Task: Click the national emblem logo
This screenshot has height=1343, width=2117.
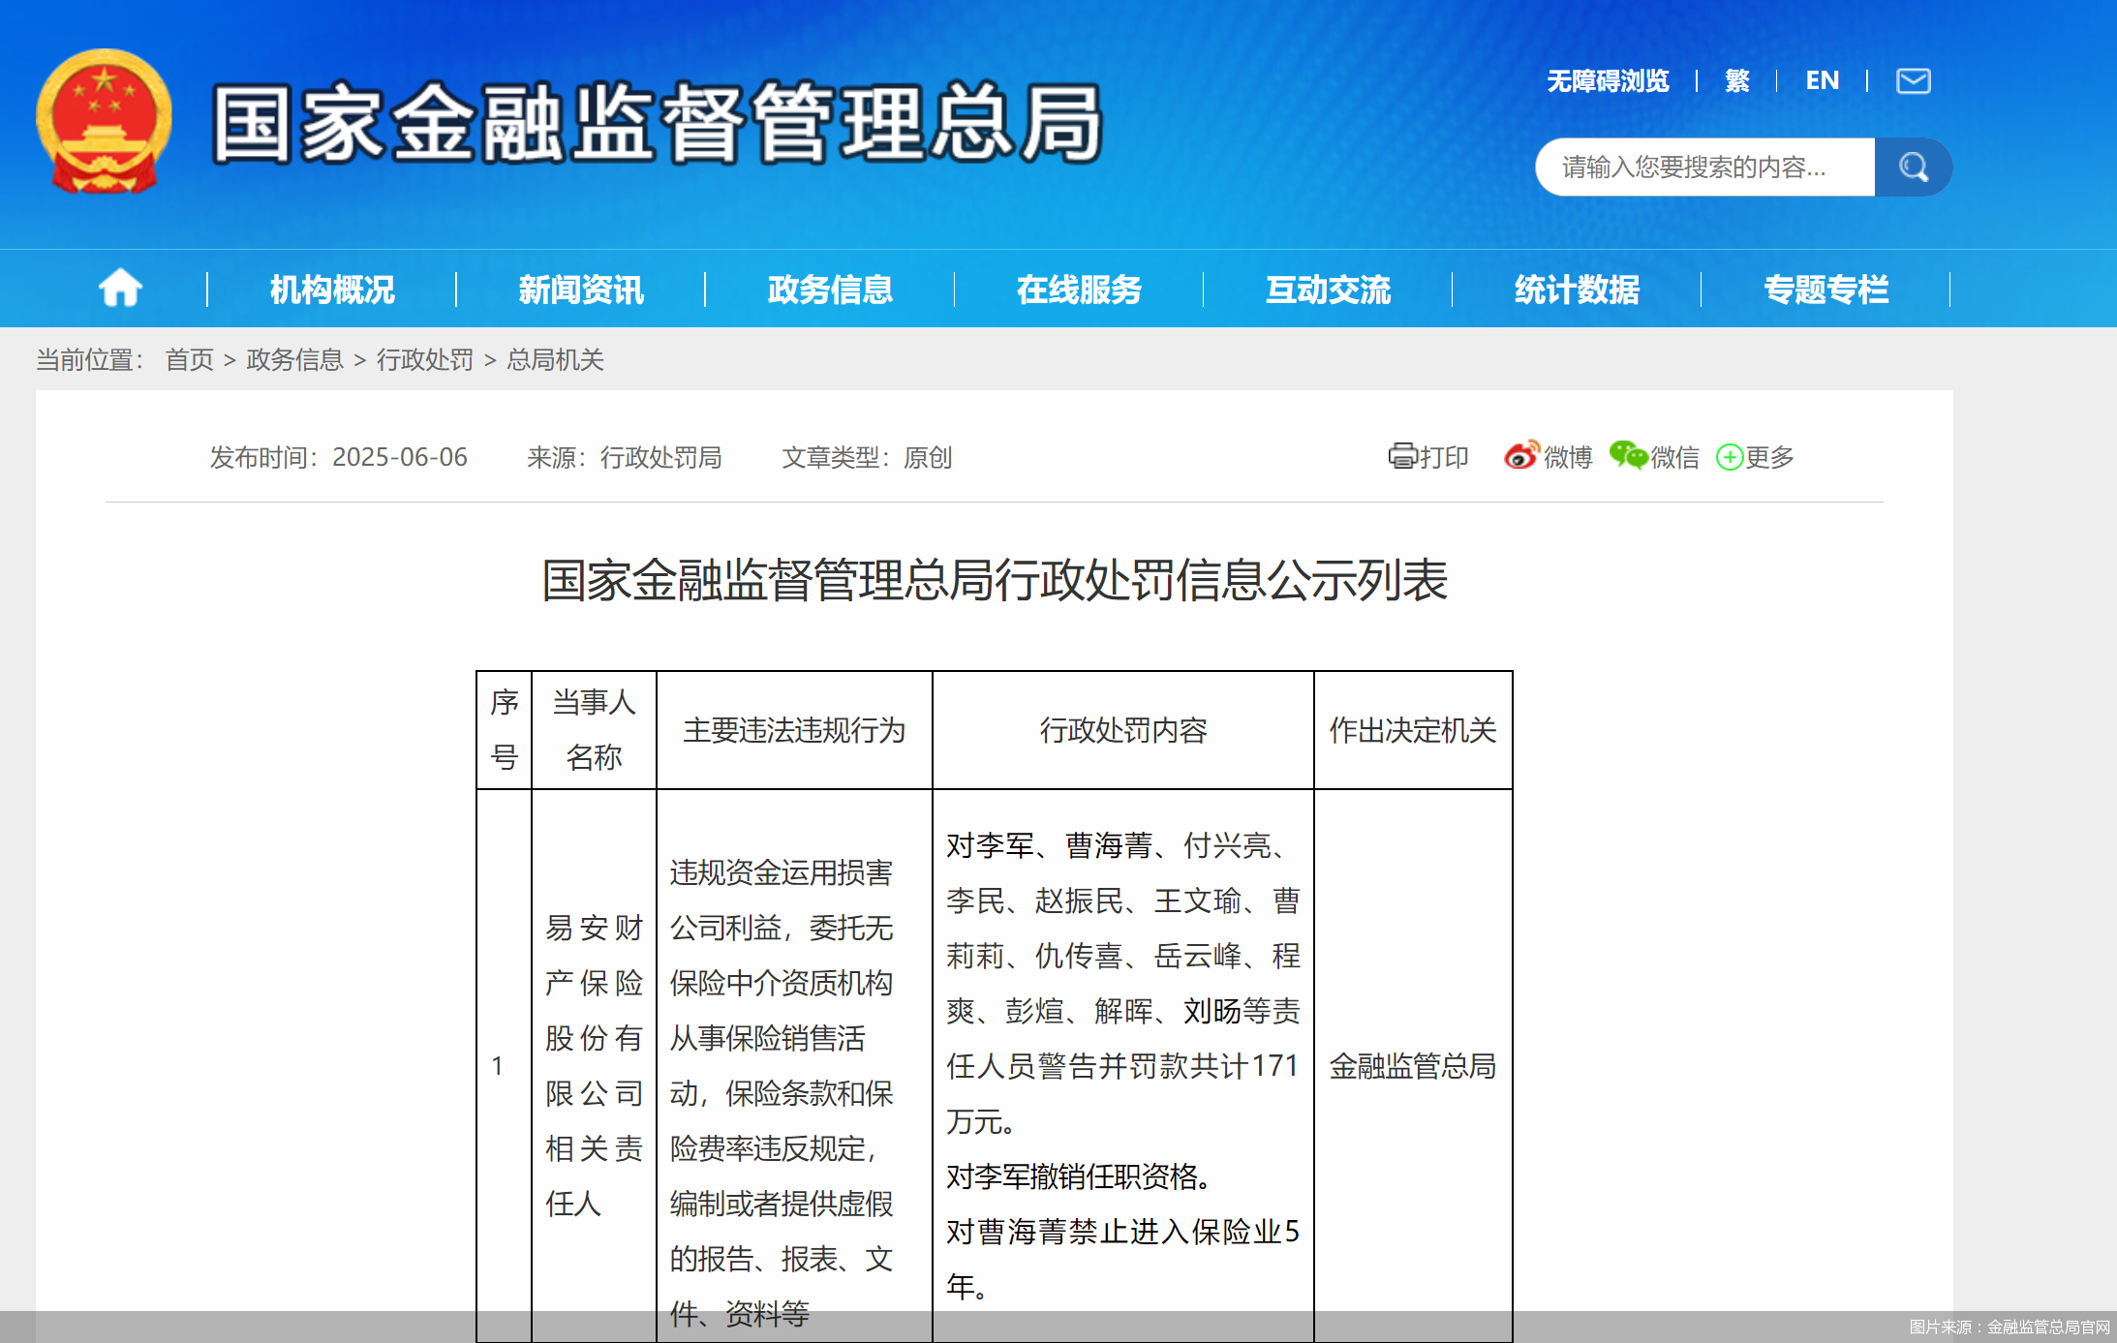Action: point(104,121)
